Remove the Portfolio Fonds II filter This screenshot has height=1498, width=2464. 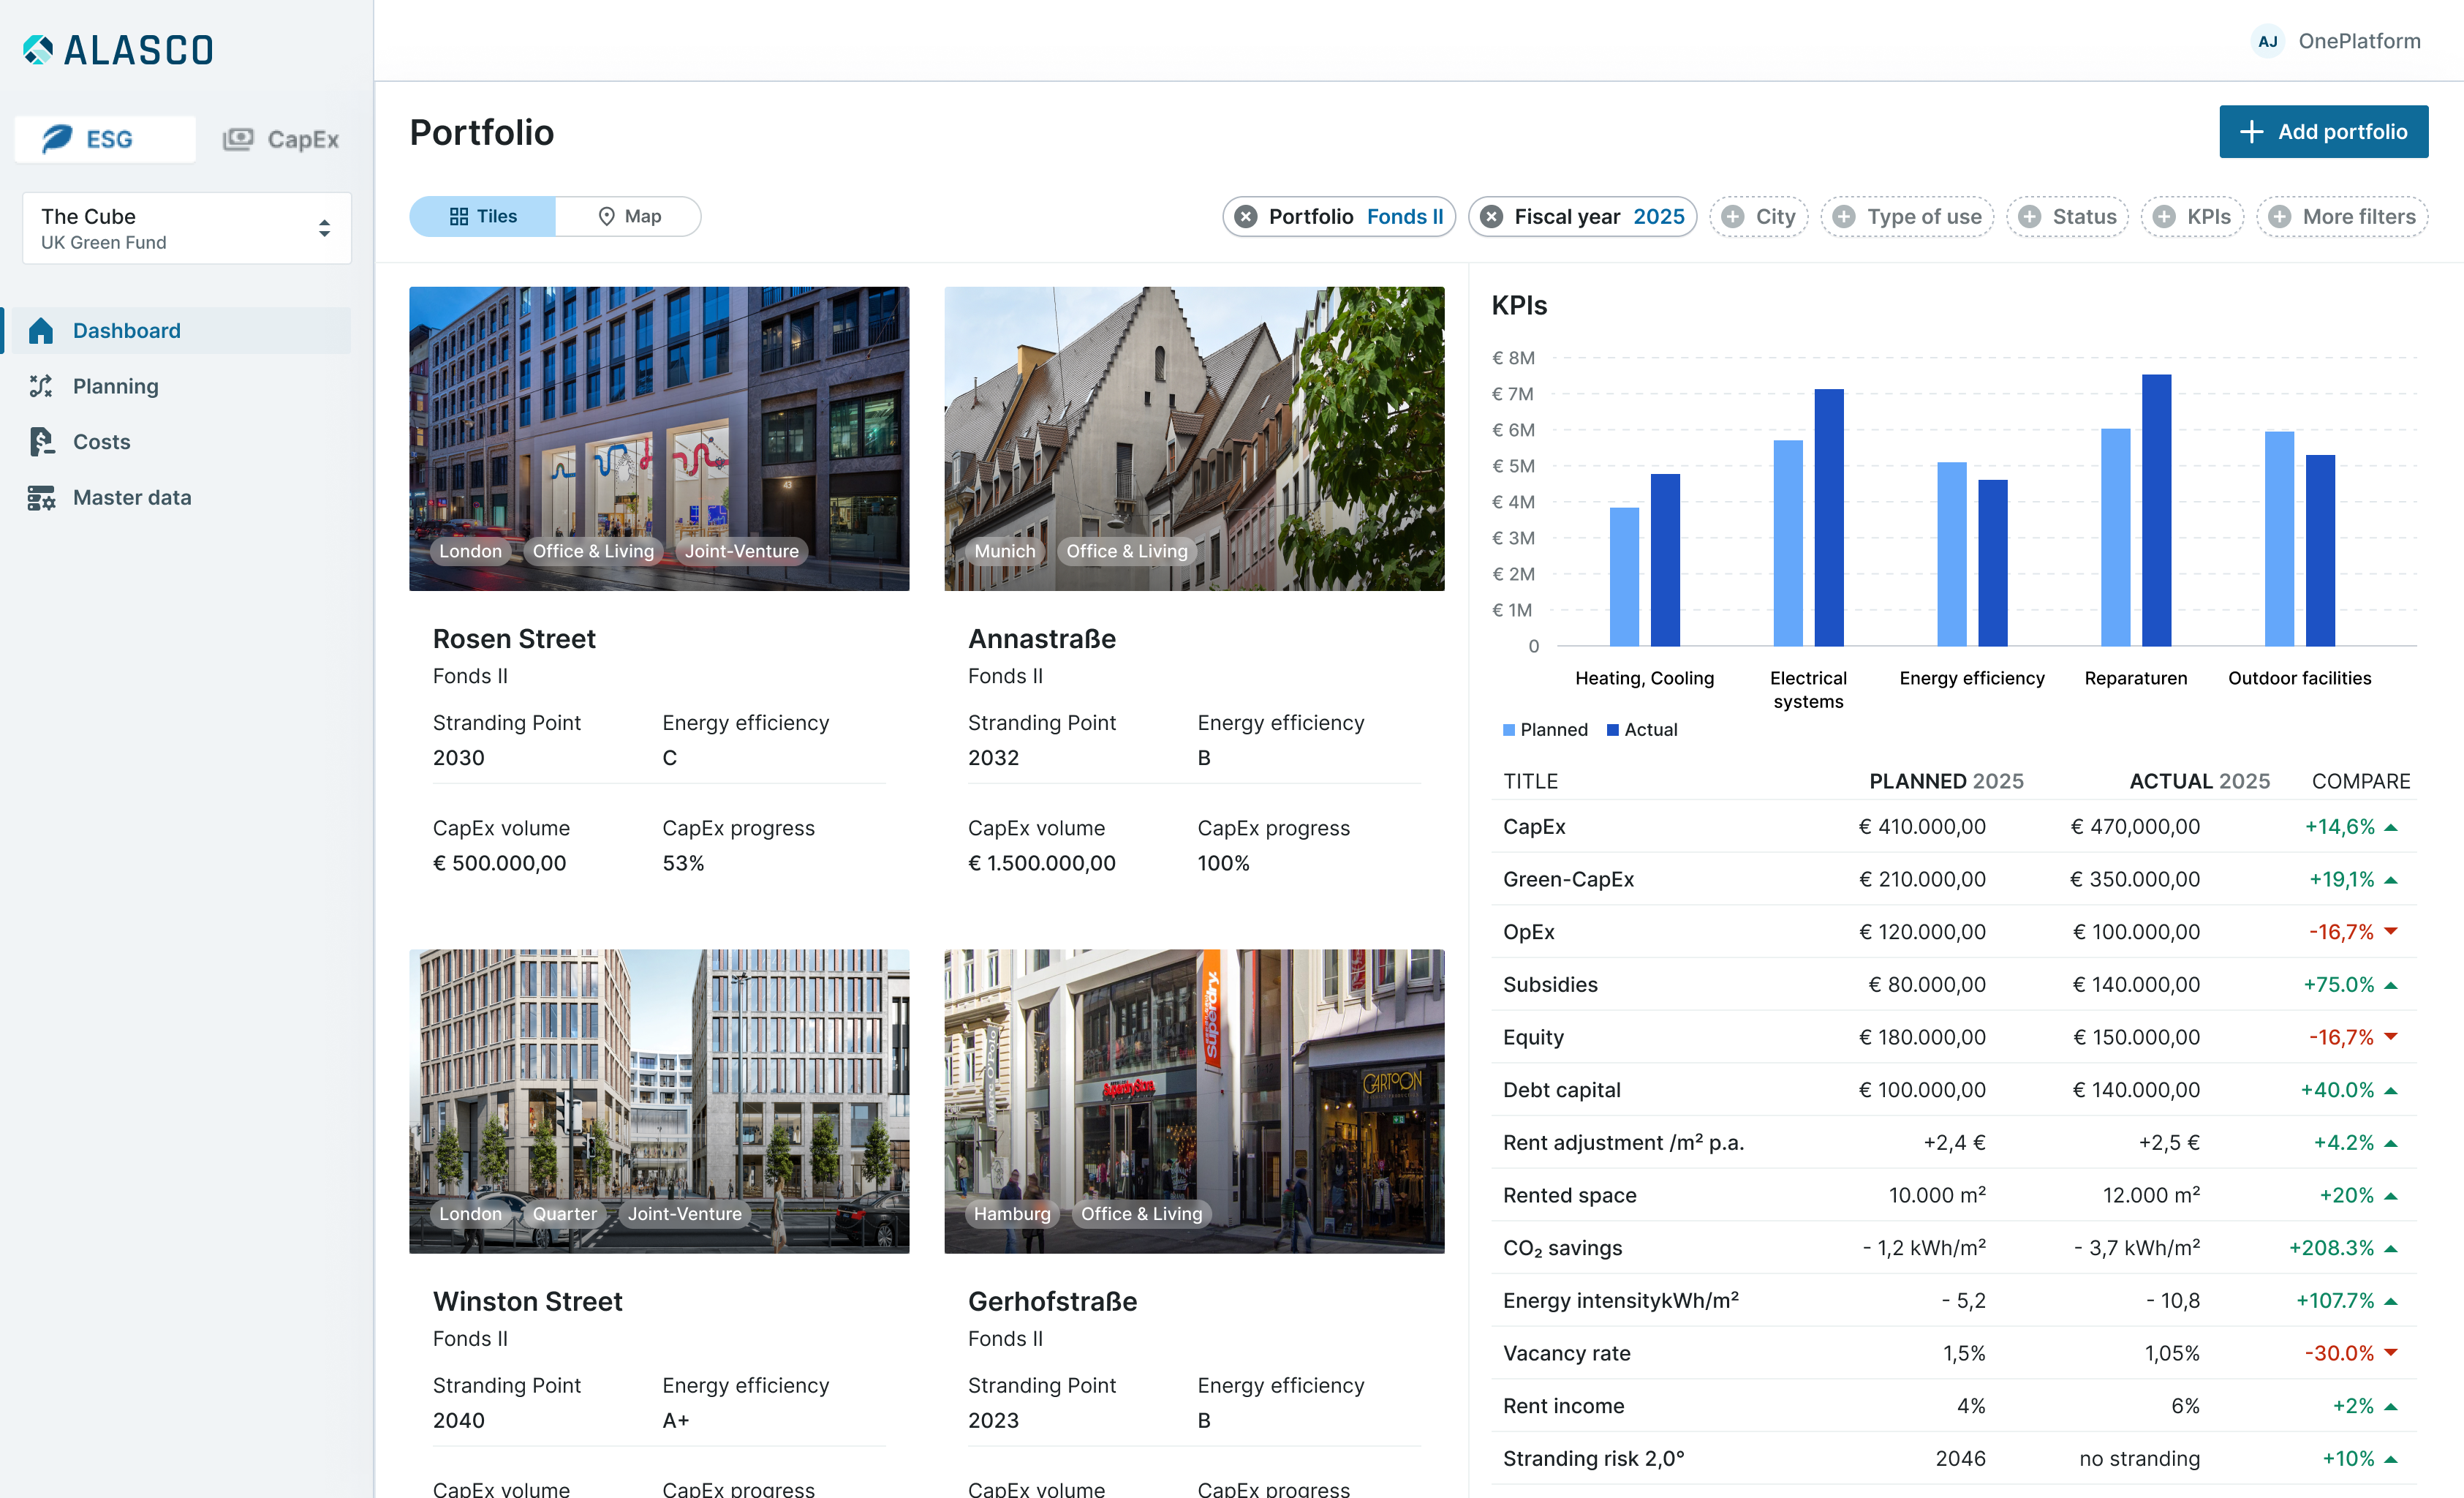coord(1246,217)
